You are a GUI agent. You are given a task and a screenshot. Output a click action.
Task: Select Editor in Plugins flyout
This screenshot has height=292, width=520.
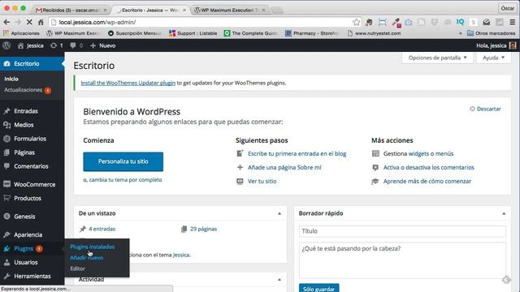tap(78, 268)
